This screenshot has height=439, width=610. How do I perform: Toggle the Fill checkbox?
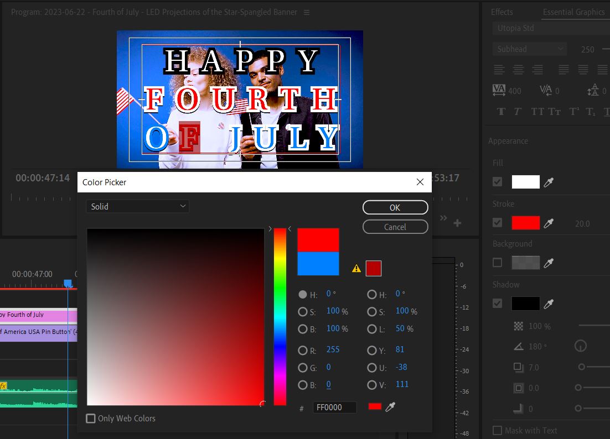(497, 182)
